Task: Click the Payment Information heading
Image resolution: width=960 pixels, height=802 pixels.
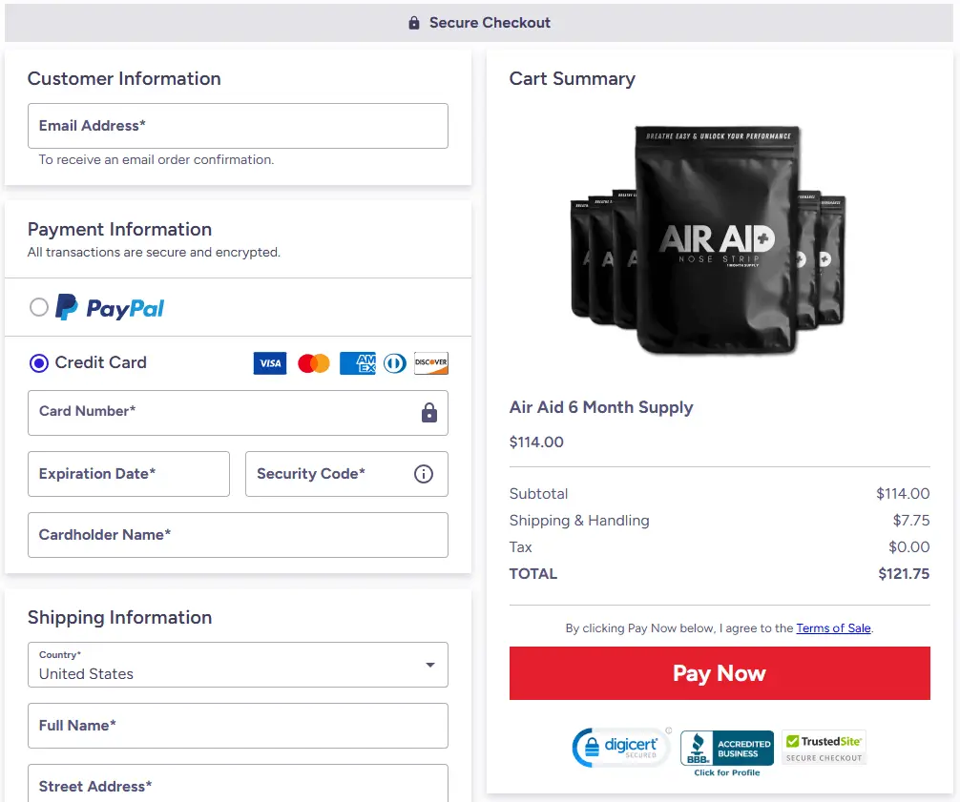Action: pos(119,230)
